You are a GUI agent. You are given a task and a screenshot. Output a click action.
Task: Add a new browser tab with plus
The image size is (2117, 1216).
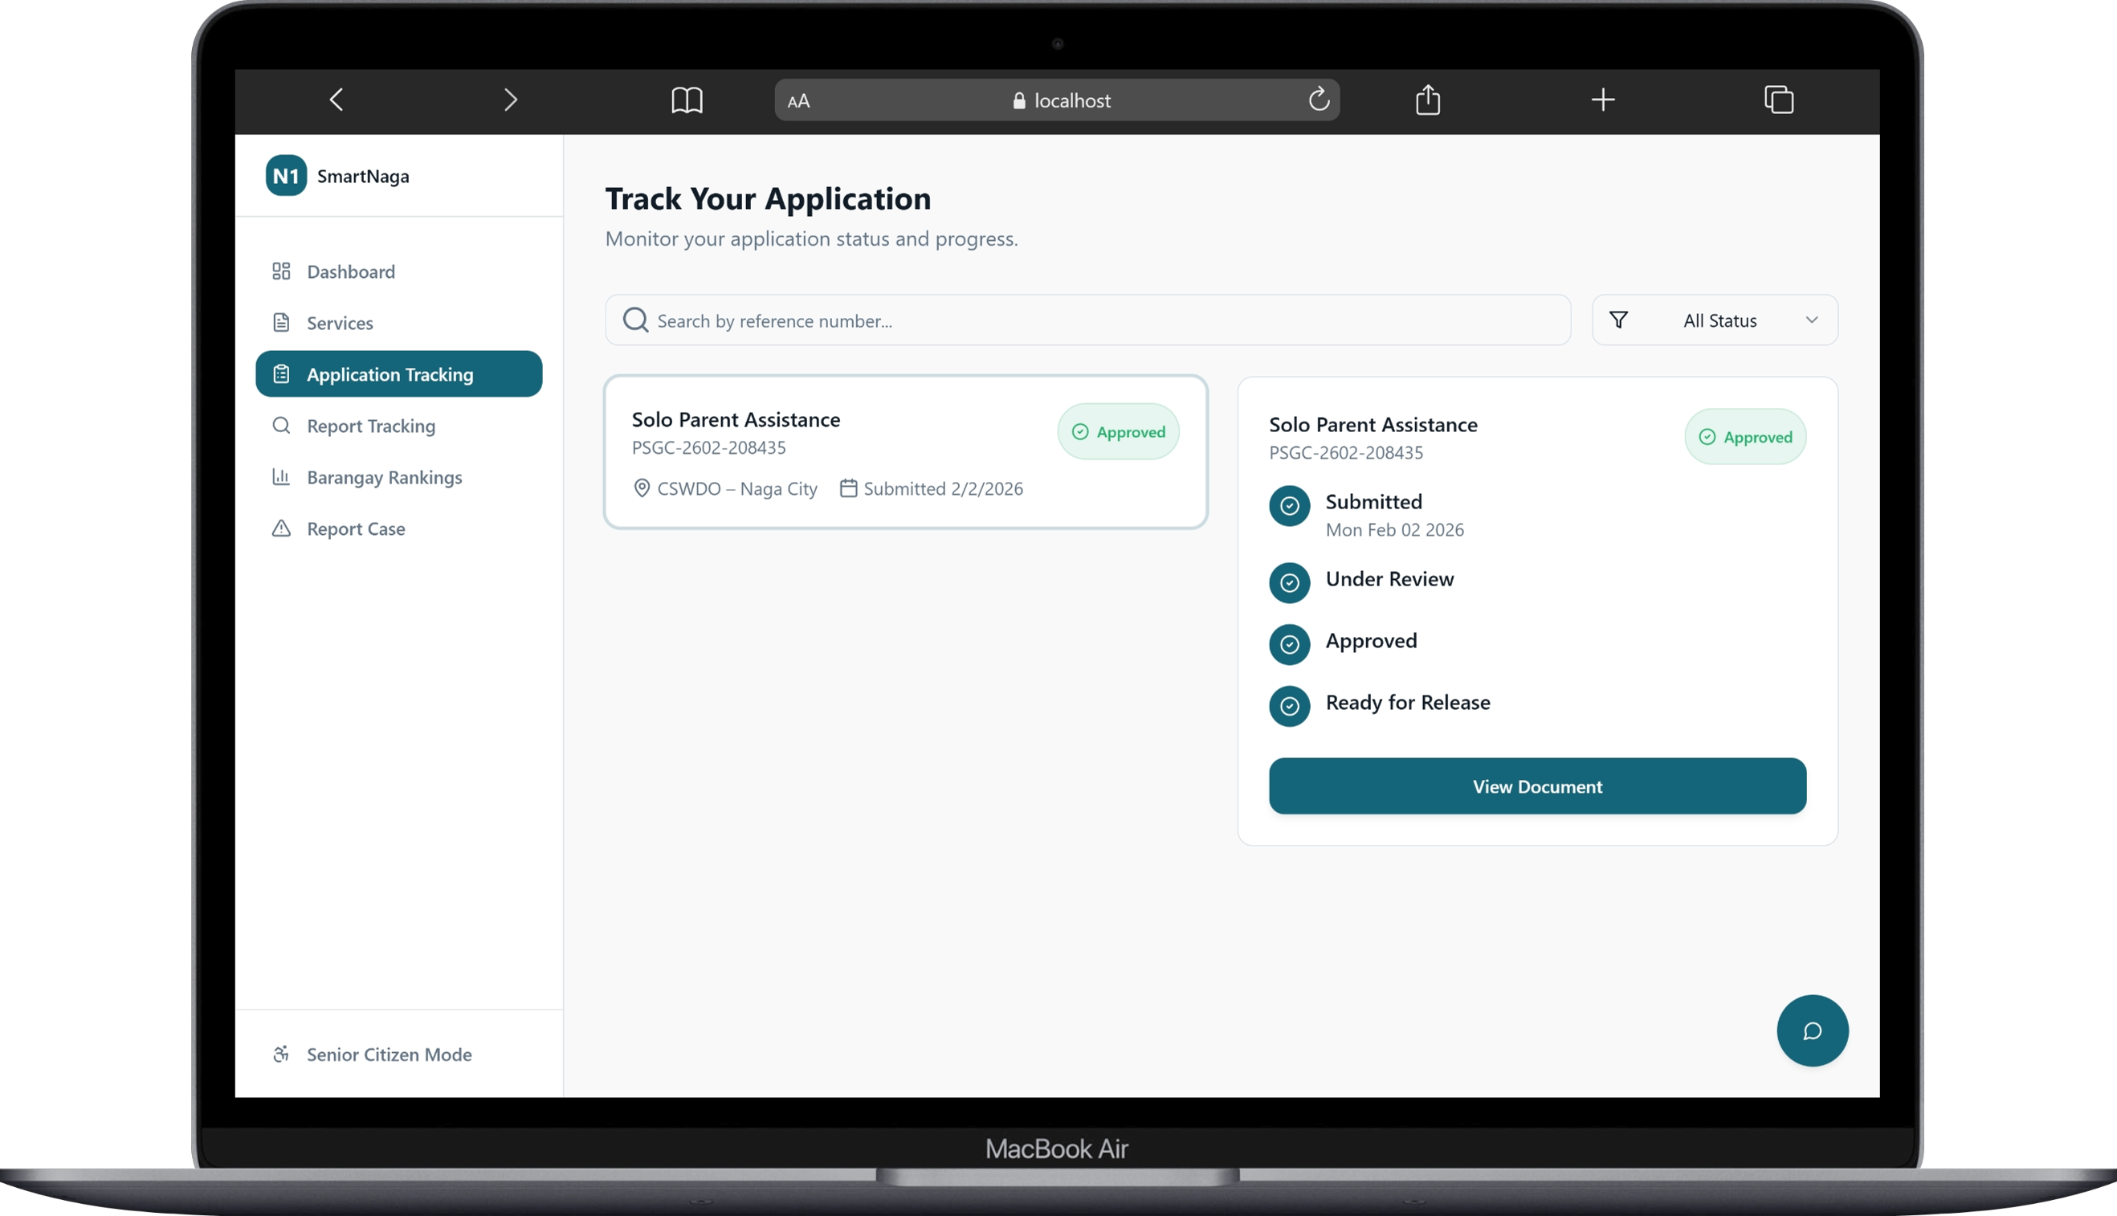coord(1602,100)
